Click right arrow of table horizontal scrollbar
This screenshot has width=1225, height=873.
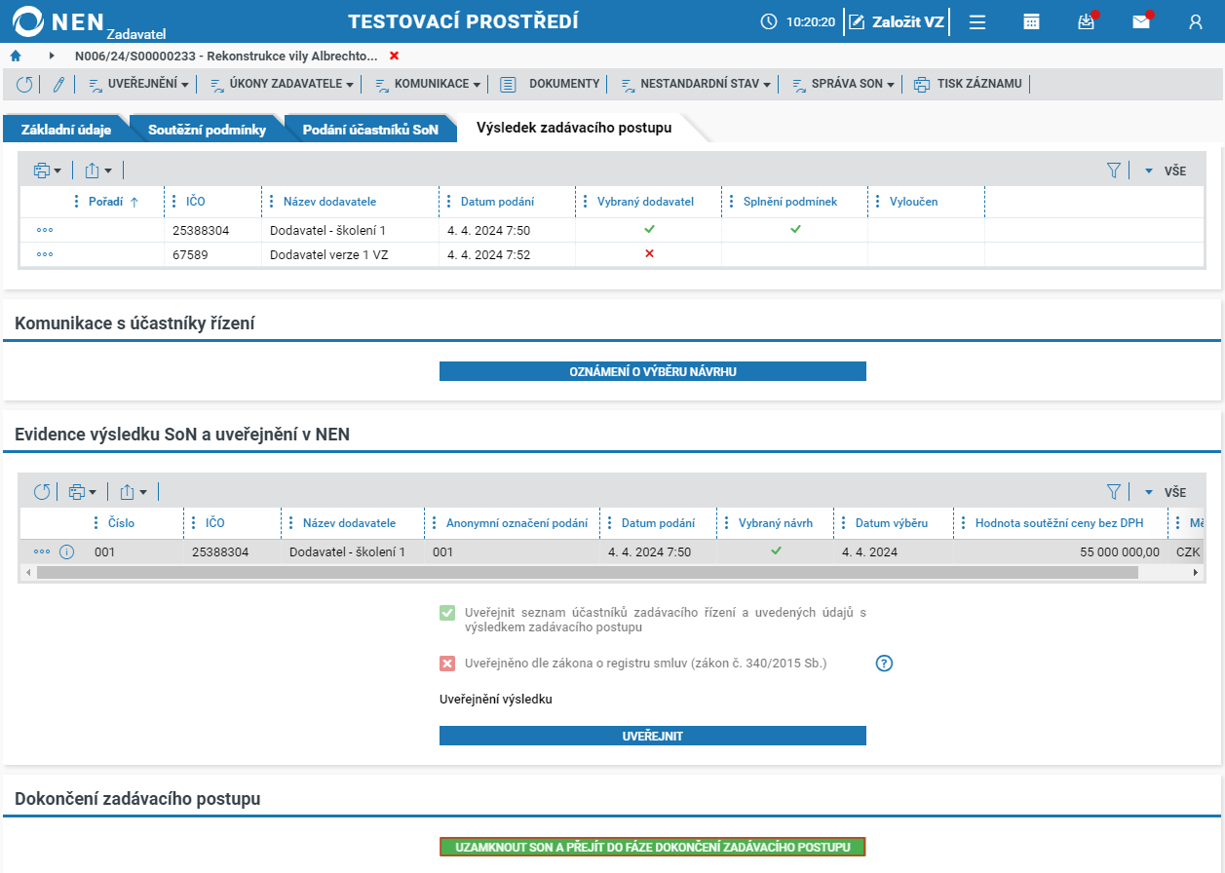(x=1195, y=572)
